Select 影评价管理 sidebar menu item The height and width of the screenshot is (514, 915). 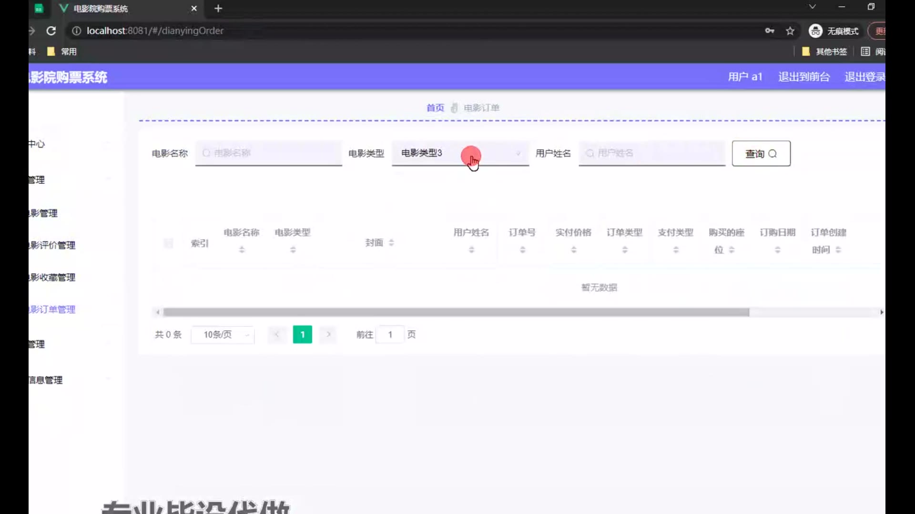point(52,245)
